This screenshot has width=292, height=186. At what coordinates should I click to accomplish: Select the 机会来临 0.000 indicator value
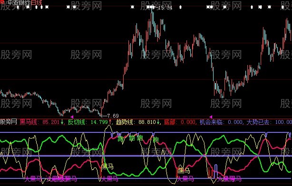coord(221,122)
